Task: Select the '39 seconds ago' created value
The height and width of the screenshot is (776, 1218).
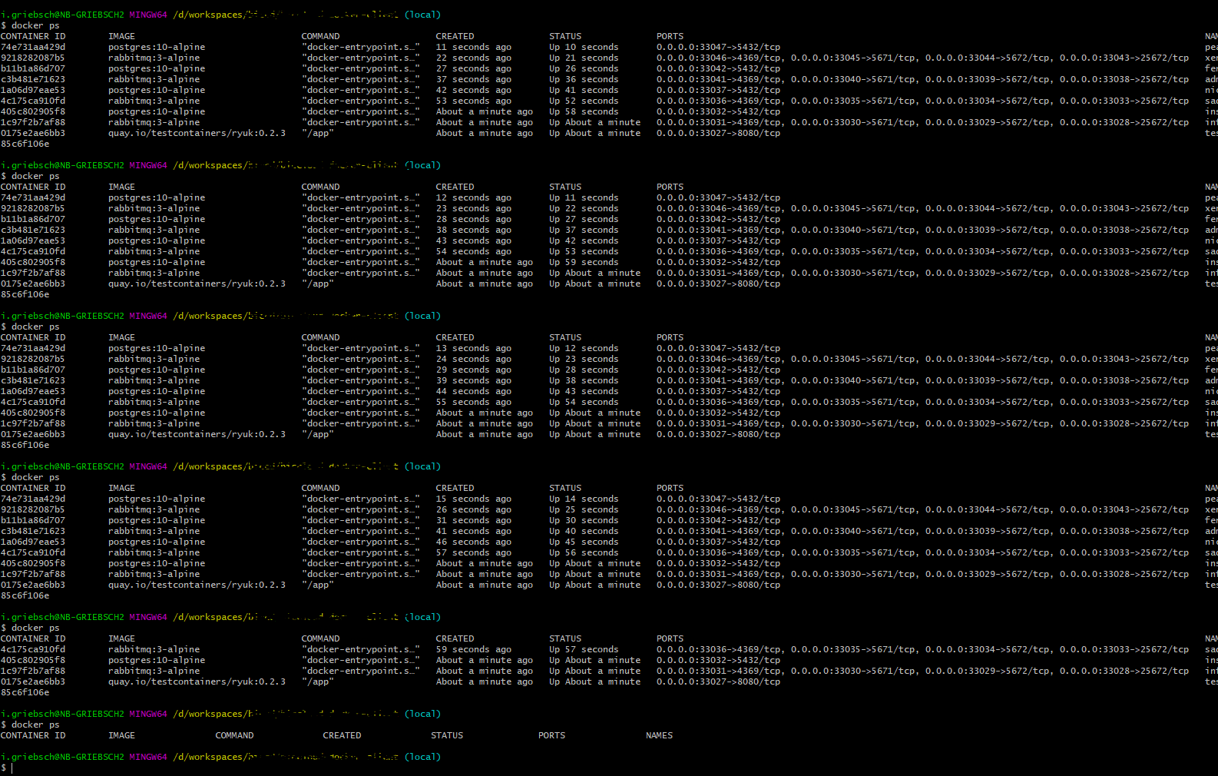Action: (x=474, y=380)
